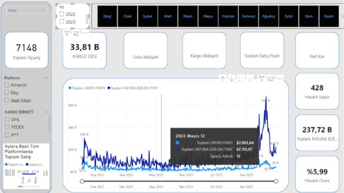Collapse the KARGO ŞİRKETİ slicer chevron
Screen dimensions: 344x193
coord(46,112)
